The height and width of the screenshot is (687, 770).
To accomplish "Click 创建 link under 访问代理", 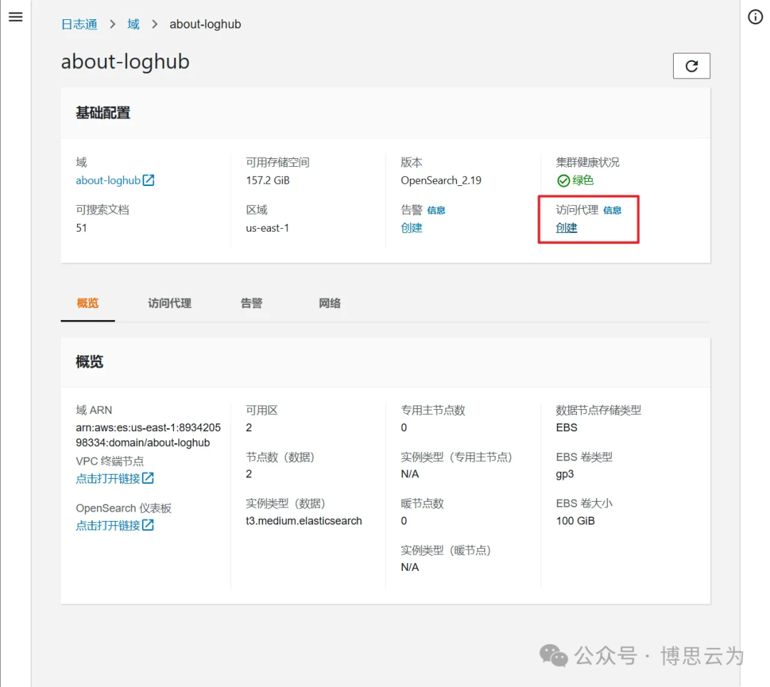I will coord(566,227).
